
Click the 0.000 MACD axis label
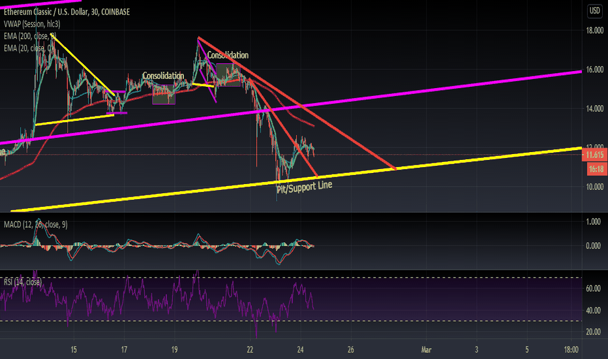[593, 245]
